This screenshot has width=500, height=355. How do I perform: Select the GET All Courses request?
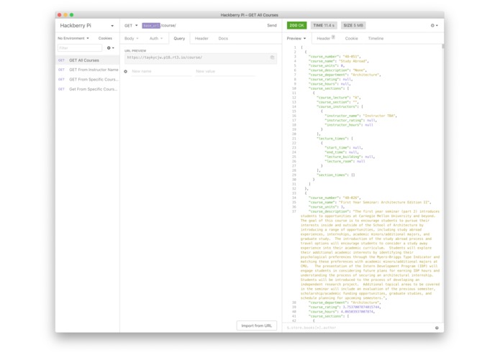(x=87, y=60)
